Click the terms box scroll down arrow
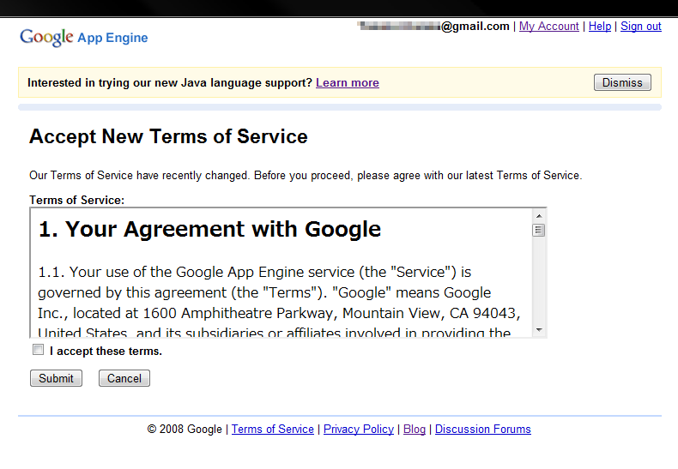The height and width of the screenshot is (469, 678). point(539,330)
